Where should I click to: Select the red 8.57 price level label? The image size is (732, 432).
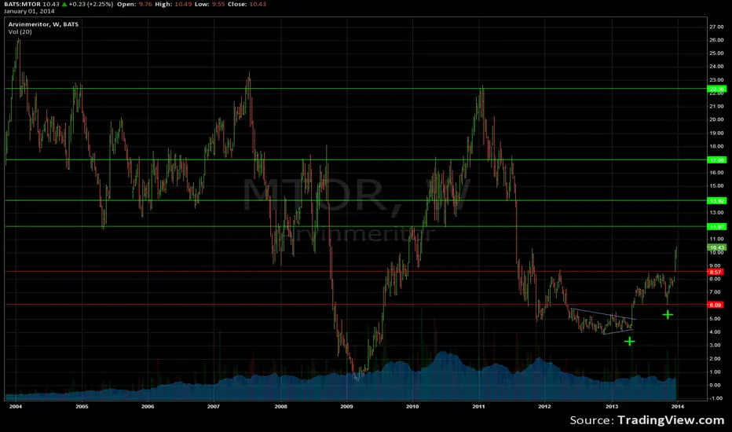(716, 272)
